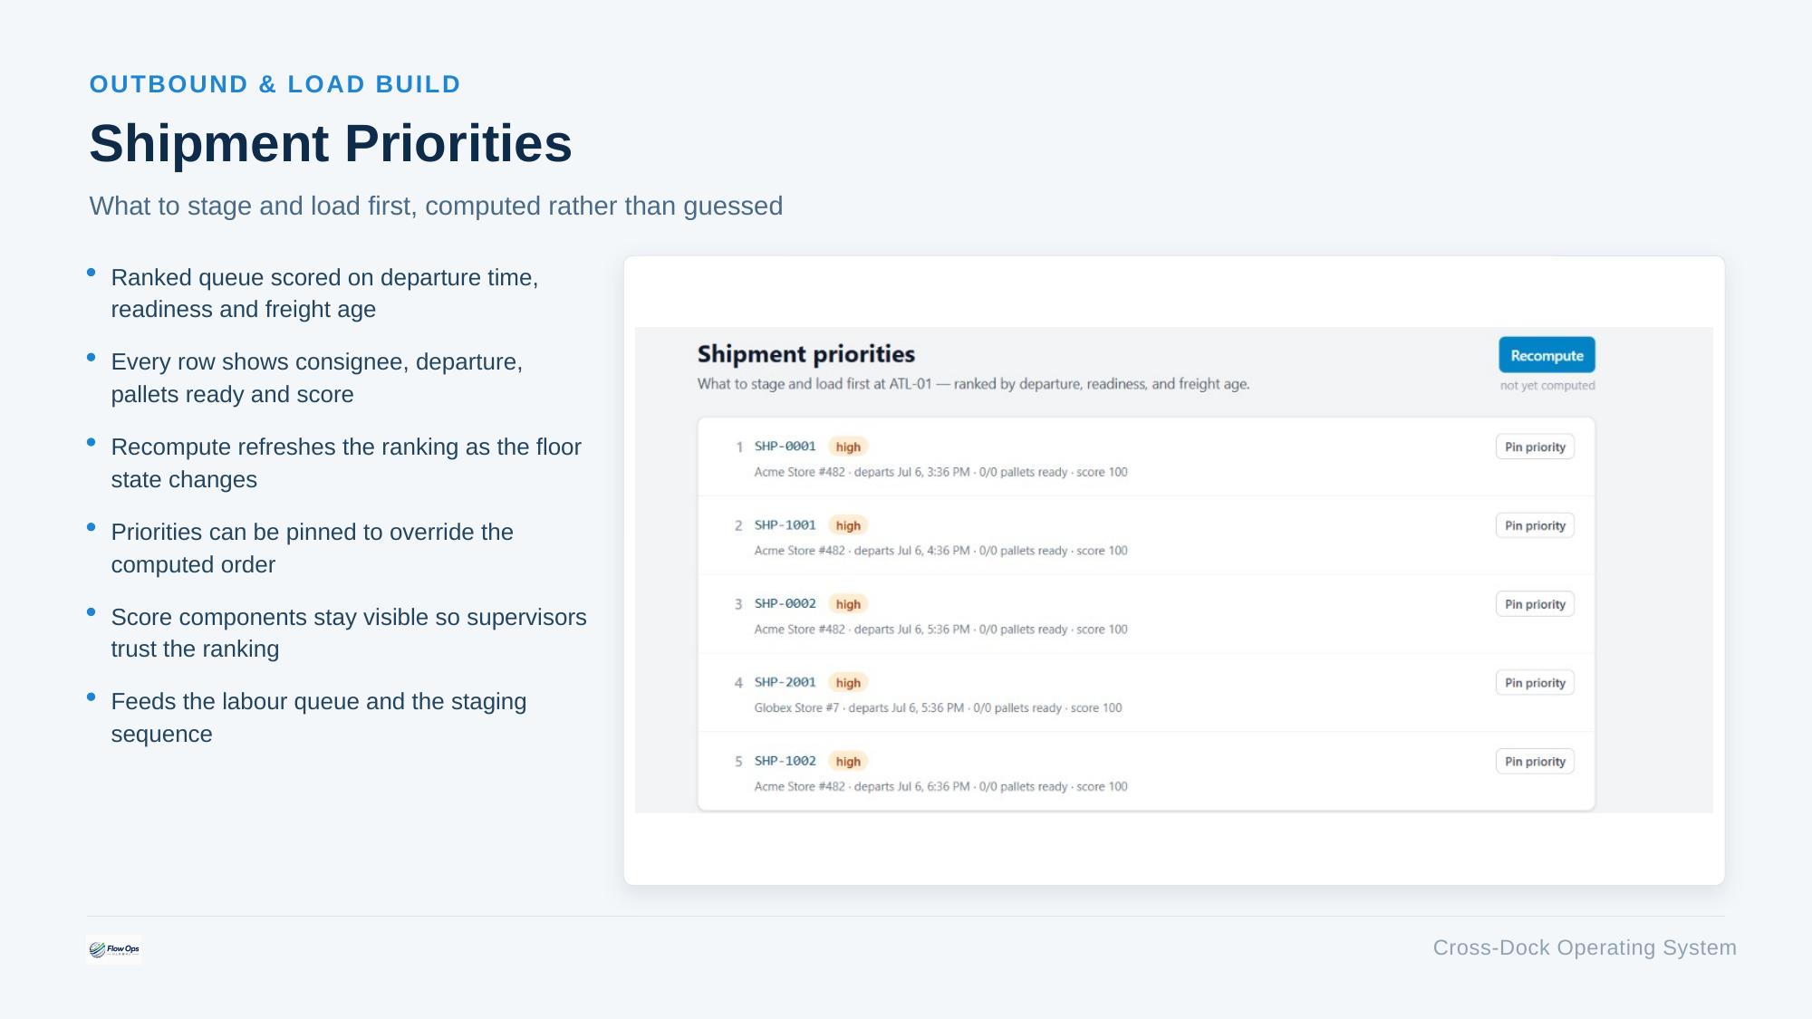Pin priority for shipment SHP-2001
The width and height of the screenshot is (1812, 1019).
click(x=1535, y=683)
